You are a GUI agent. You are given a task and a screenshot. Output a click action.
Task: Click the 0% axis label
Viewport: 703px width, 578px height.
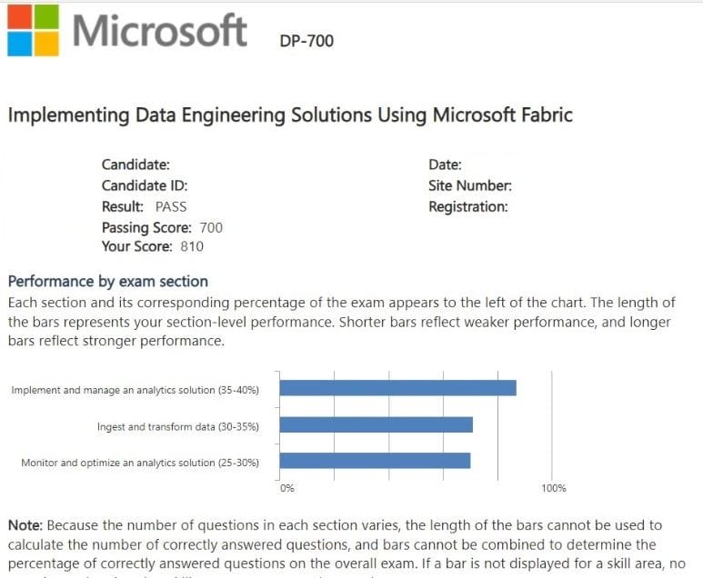point(286,488)
